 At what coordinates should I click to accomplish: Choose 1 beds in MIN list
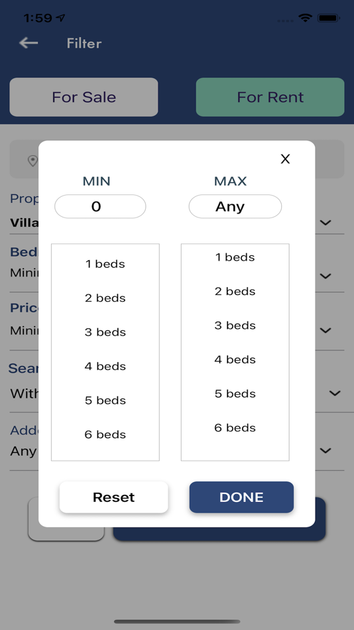tap(105, 264)
